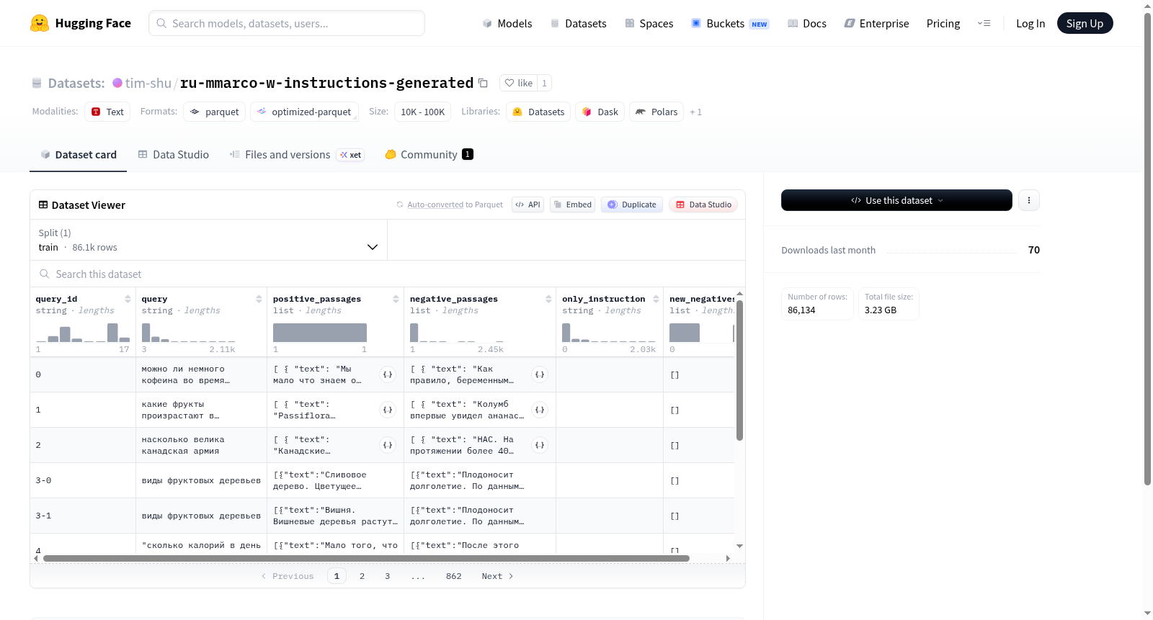Viewport: 1153px width, 620px height.
Task: Open the Dataset card tab
Action: click(79, 155)
